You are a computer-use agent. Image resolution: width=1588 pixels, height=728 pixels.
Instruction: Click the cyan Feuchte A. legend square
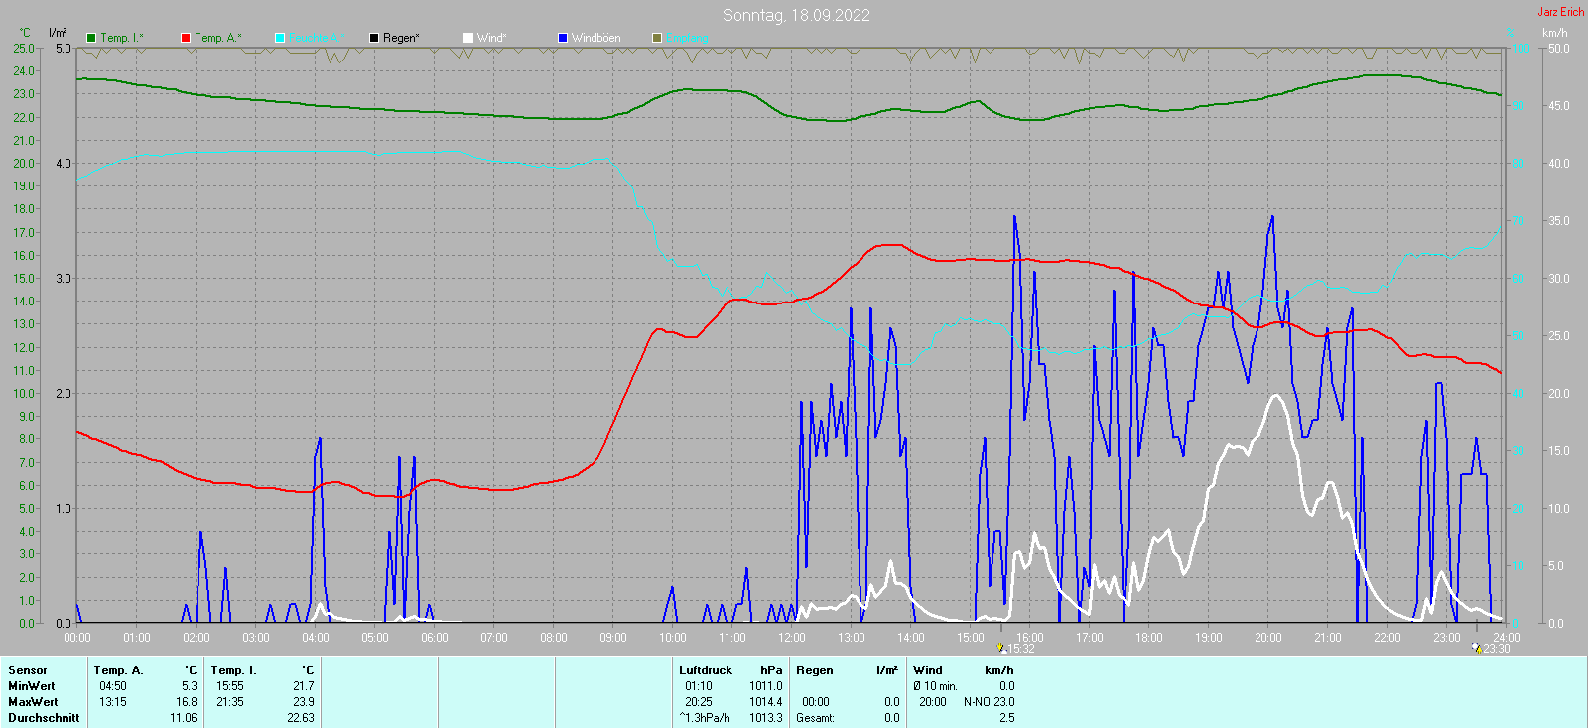click(280, 38)
